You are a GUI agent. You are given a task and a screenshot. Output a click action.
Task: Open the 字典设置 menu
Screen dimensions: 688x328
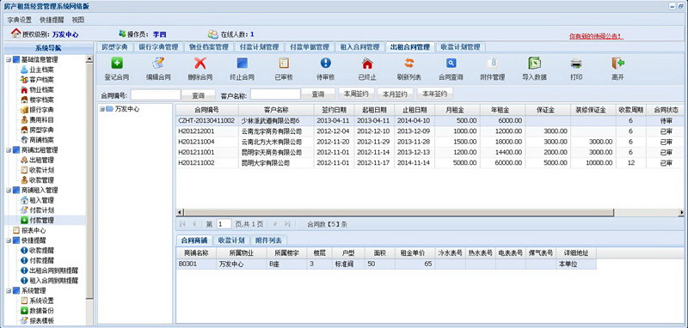[19, 20]
